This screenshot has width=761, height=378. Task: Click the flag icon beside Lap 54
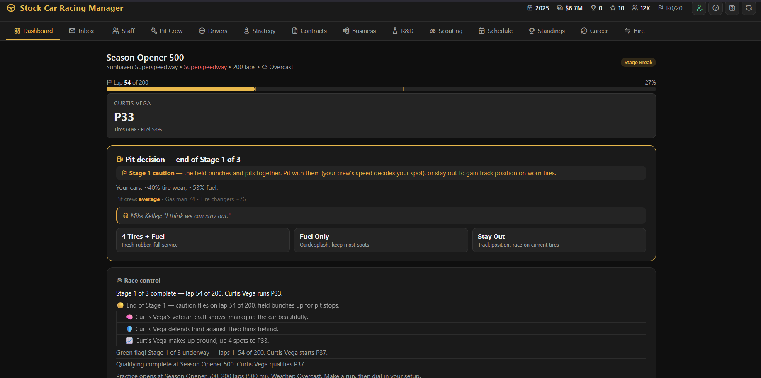click(109, 82)
